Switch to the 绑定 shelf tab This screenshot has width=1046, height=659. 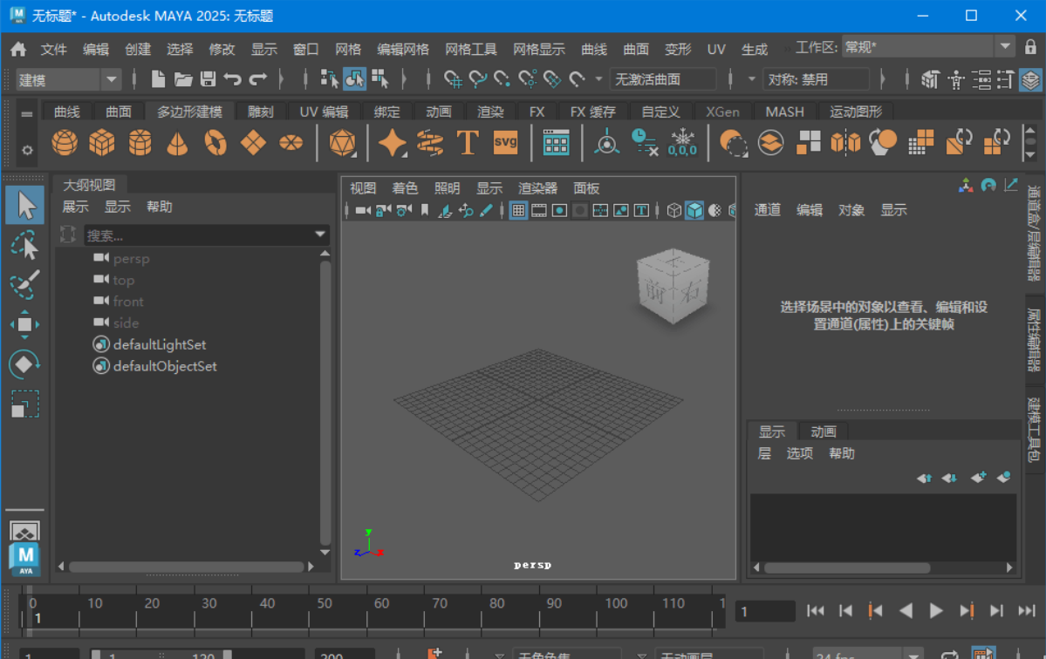(387, 112)
